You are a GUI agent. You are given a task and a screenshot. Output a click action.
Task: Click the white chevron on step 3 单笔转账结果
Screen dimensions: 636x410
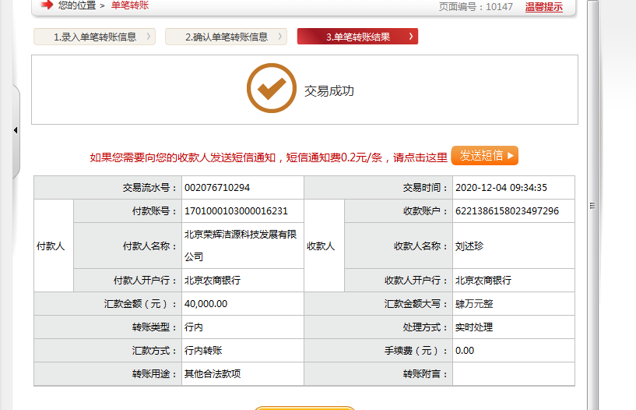410,37
